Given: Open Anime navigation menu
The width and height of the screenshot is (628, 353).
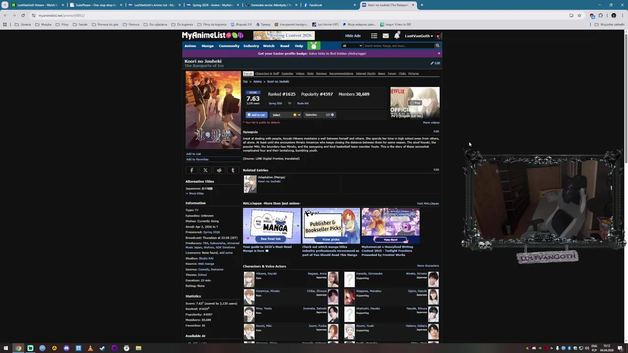Looking at the screenshot, I should point(190,46).
